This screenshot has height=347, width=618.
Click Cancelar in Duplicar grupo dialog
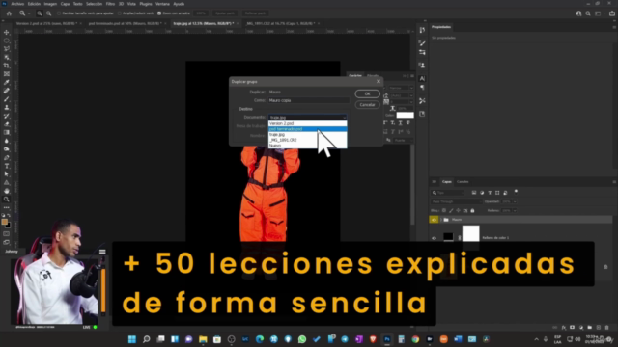[x=367, y=105]
